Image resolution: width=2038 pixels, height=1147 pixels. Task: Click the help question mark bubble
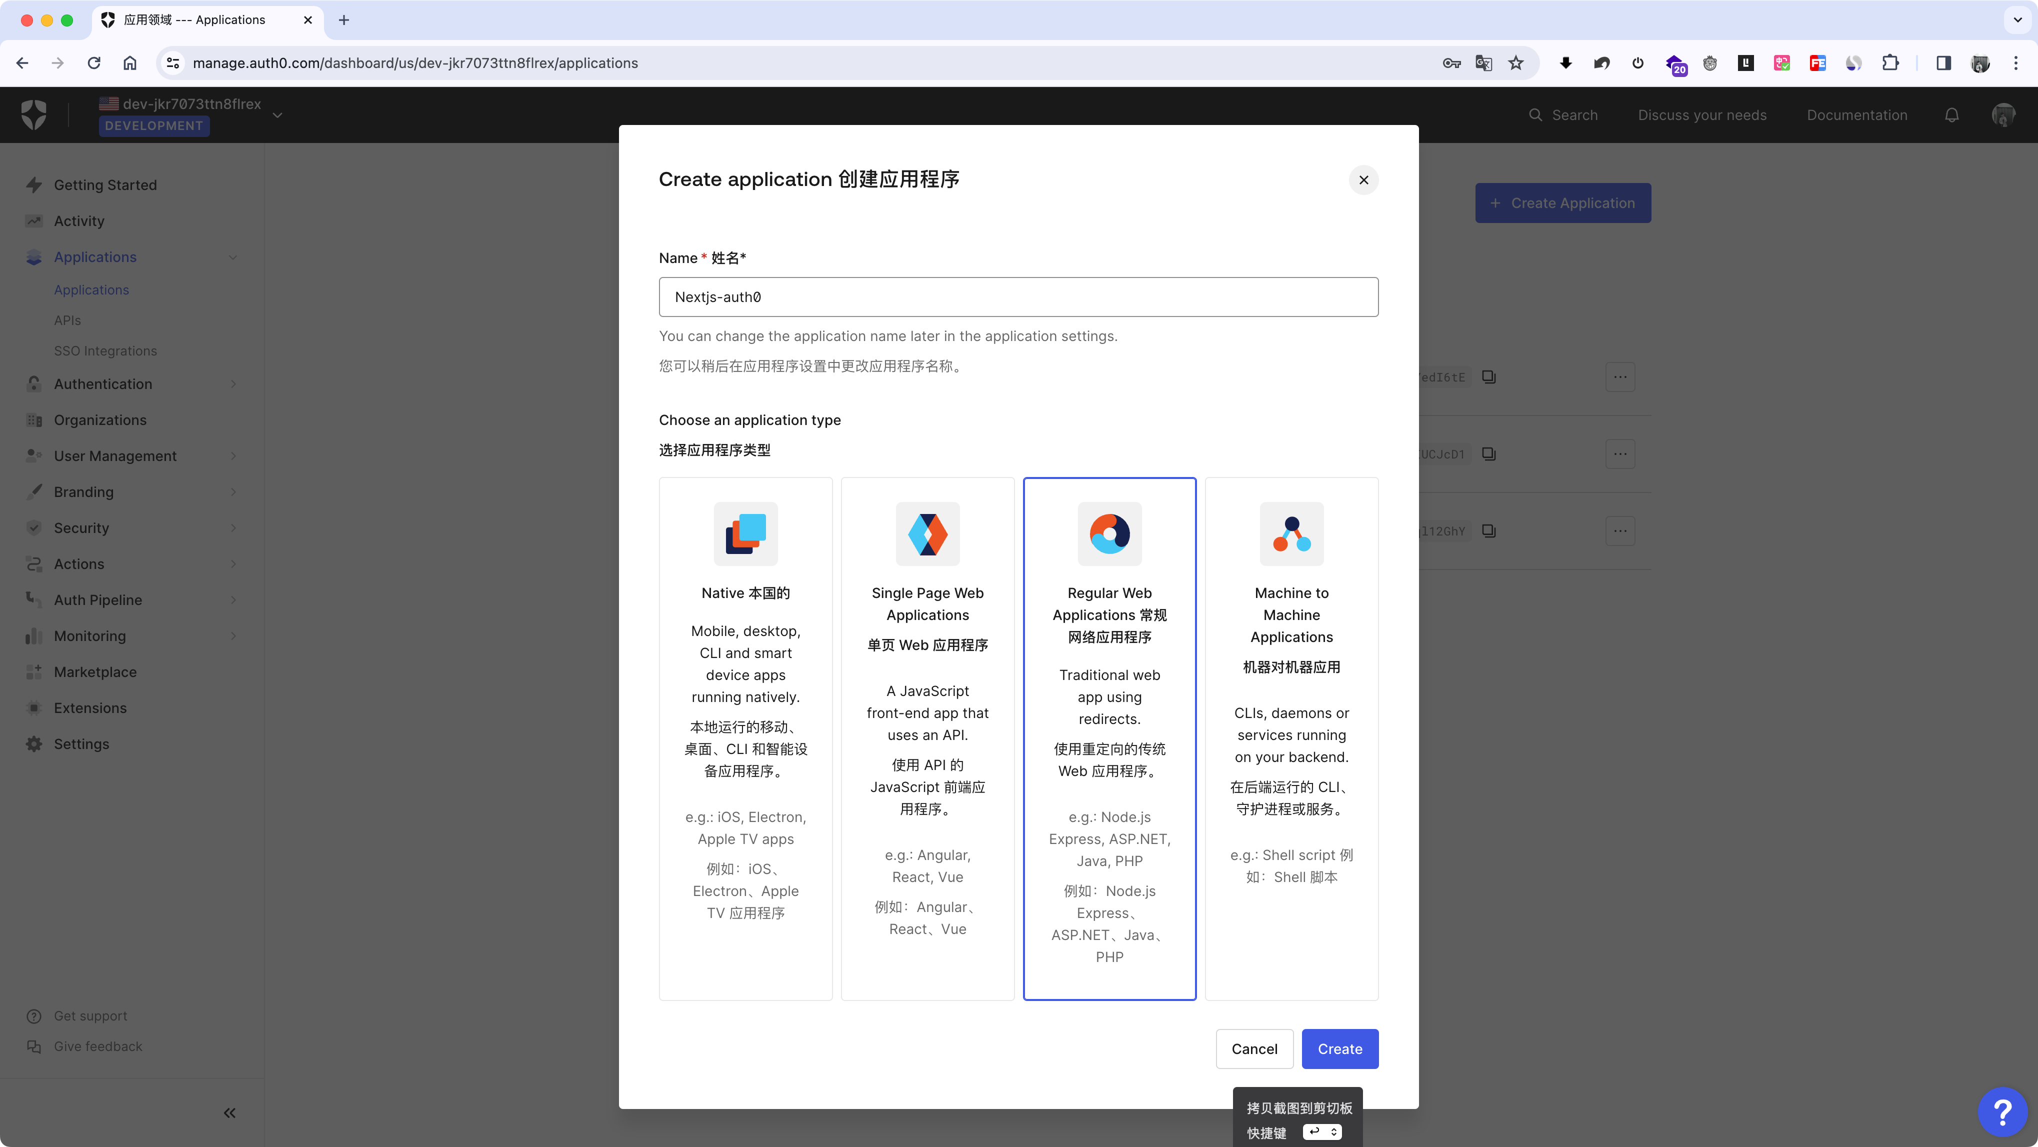[2003, 1110]
